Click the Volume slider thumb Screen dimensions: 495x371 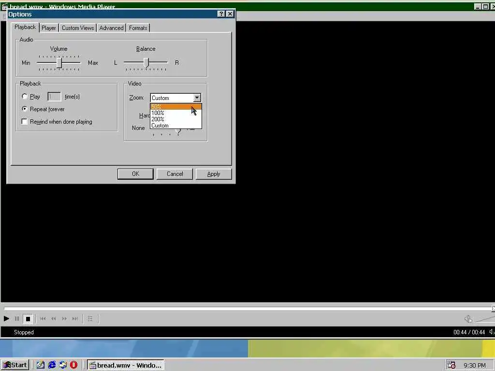coord(59,63)
